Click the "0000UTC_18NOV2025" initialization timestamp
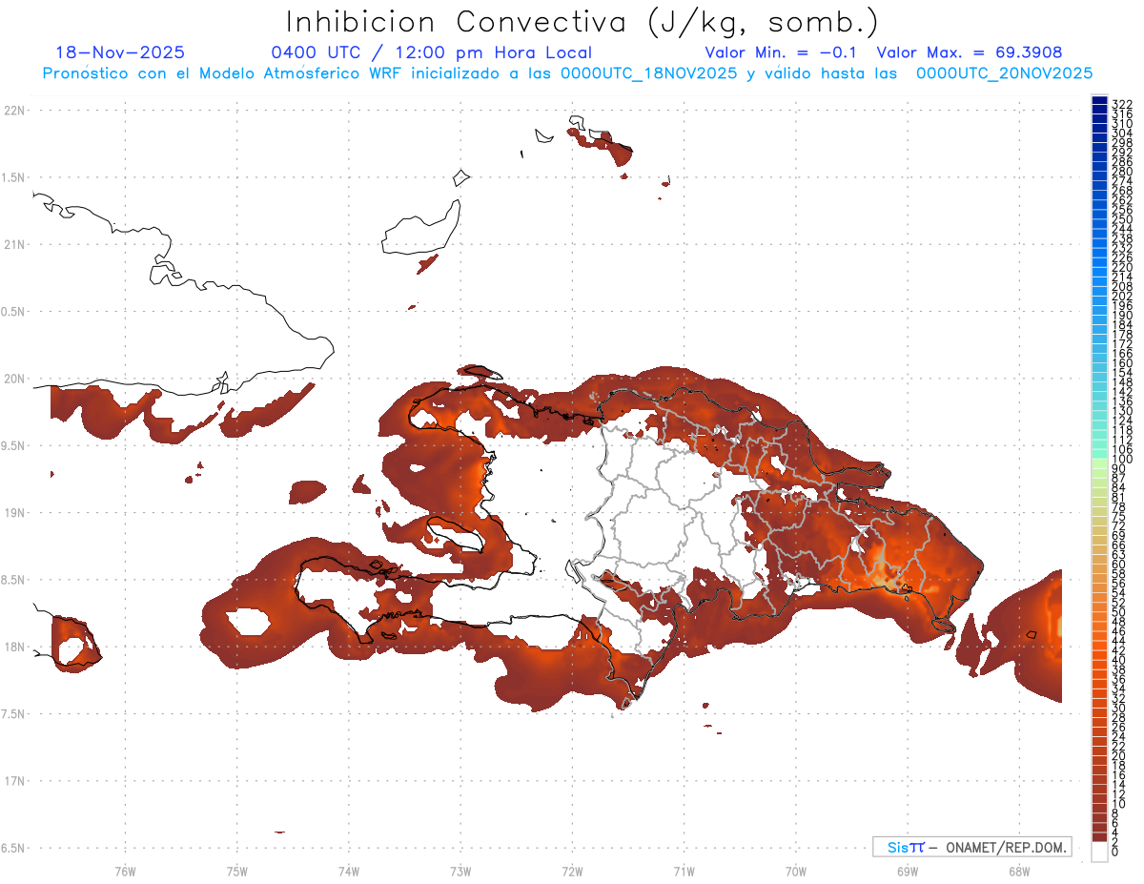The height and width of the screenshot is (884, 1144). pos(649,73)
